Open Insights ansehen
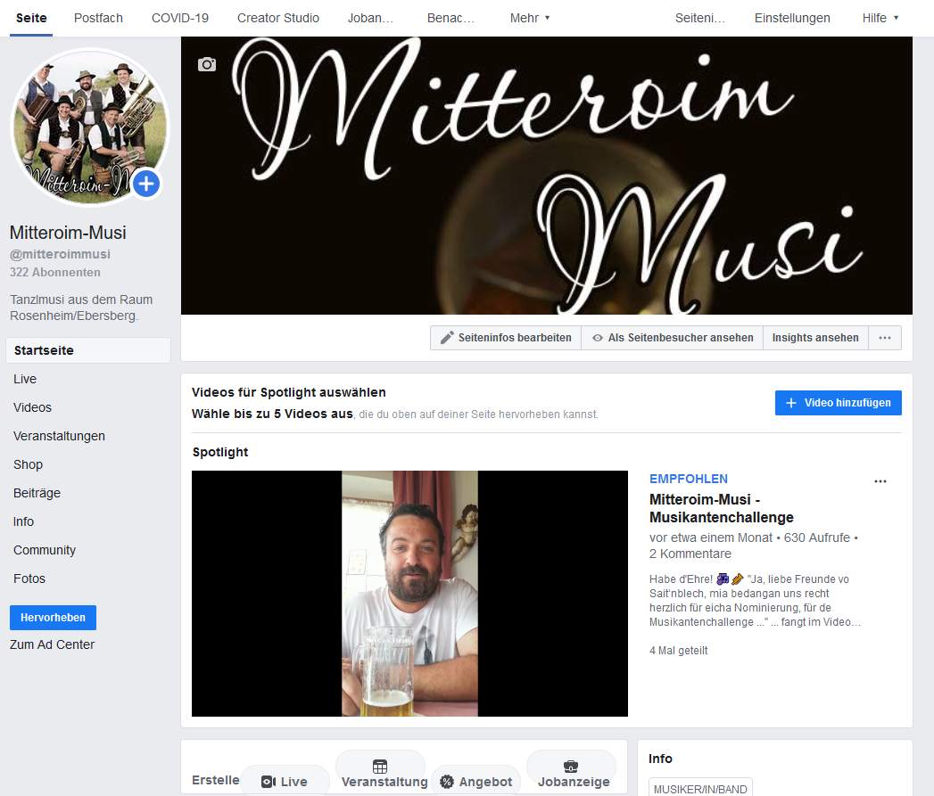Viewport: 934px width, 796px height. 815,338
